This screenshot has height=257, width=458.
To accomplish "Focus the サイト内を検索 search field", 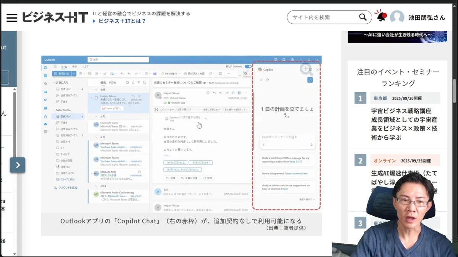I will 324,17.
